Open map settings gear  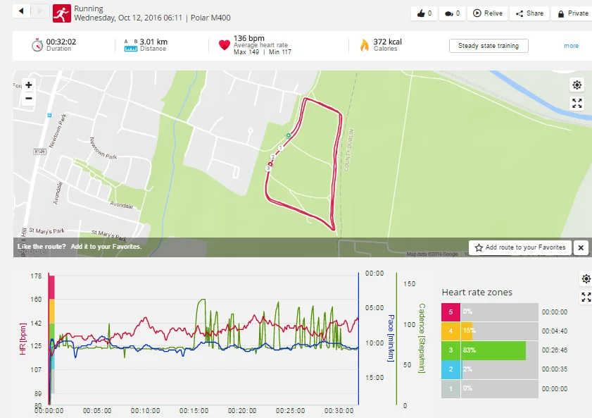coord(577,85)
